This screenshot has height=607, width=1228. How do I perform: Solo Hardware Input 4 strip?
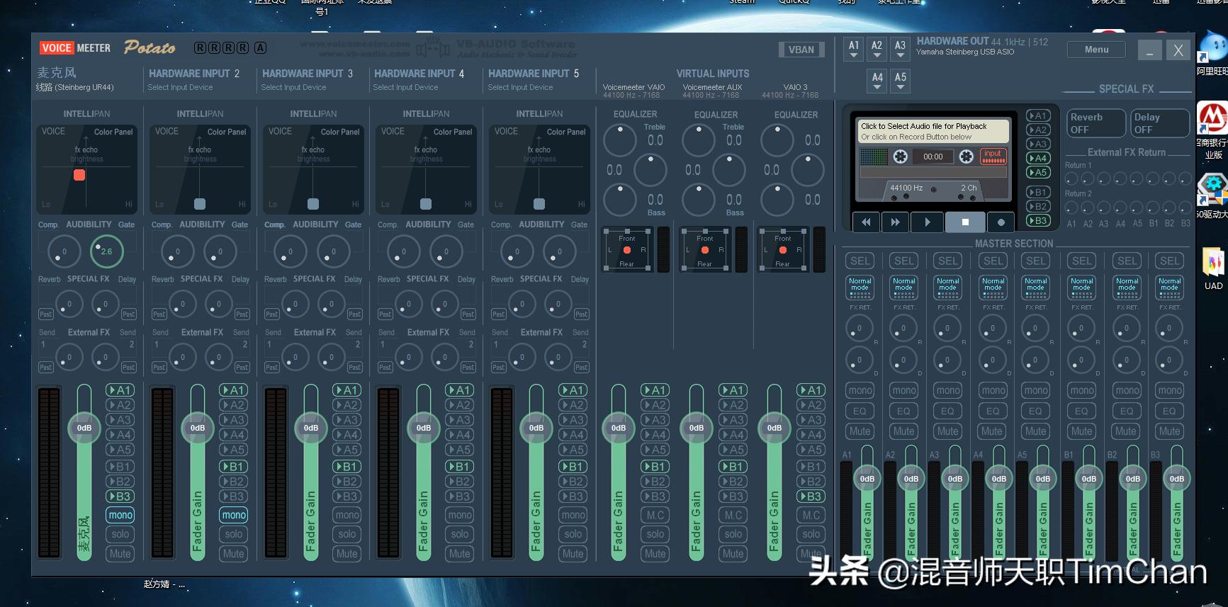(x=459, y=534)
